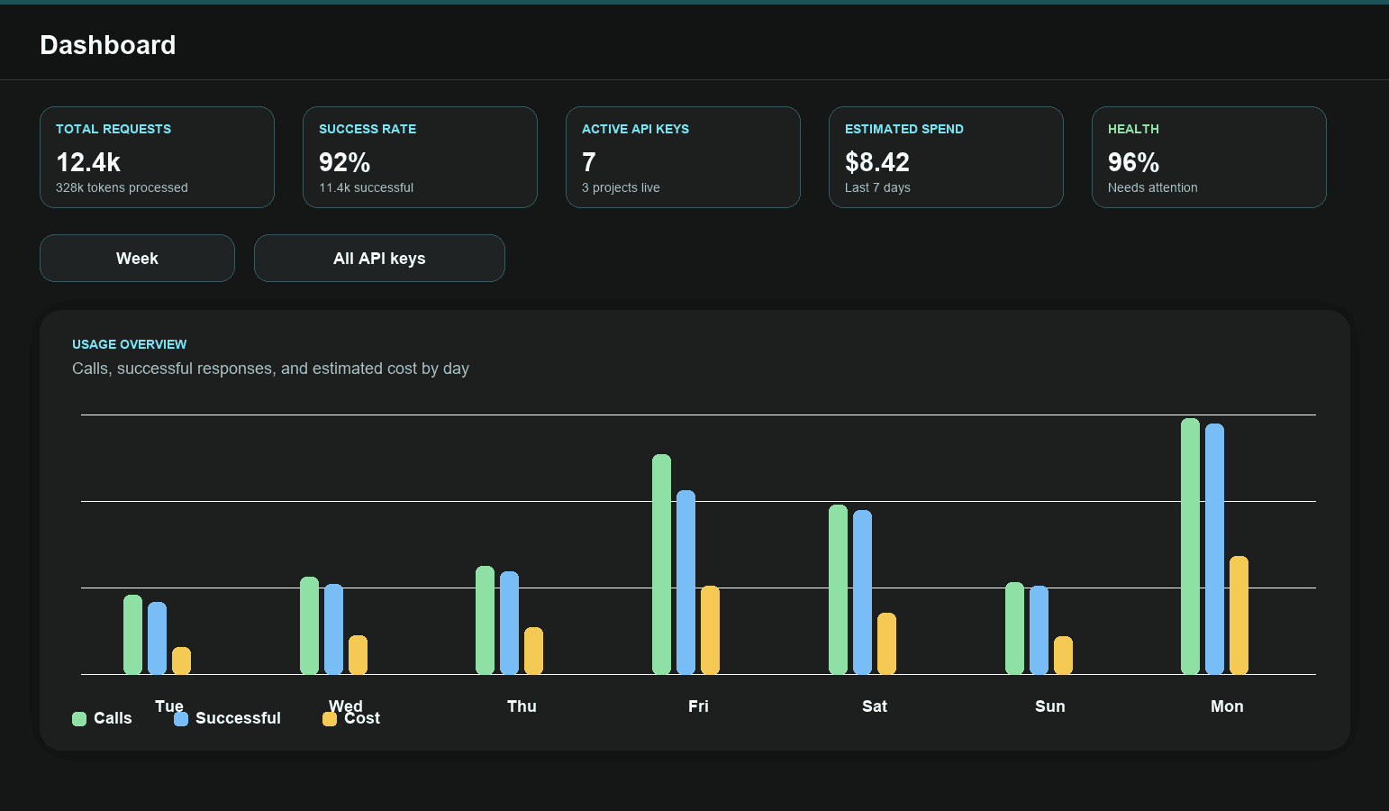1389x811 pixels.
Task: Click the Calls legend label
Action: pos(113,718)
